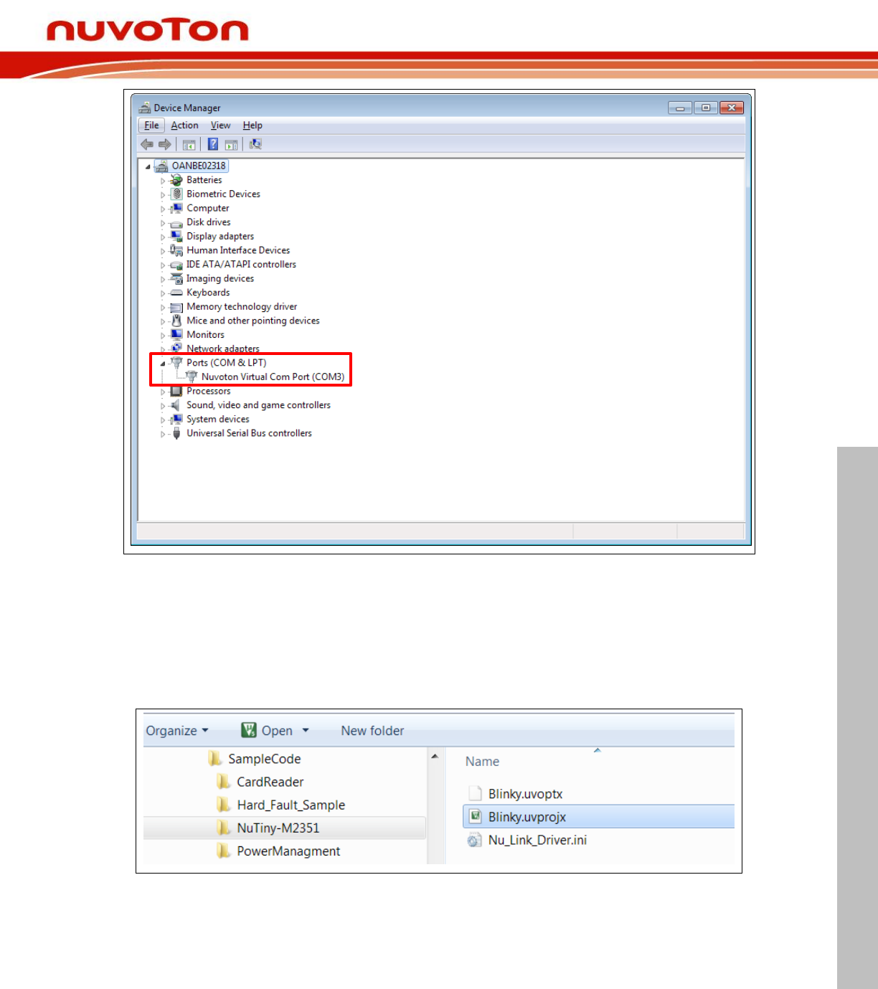Click the Sound controllers speaker icon
This screenshot has height=989, width=878.
pyautogui.click(x=176, y=405)
